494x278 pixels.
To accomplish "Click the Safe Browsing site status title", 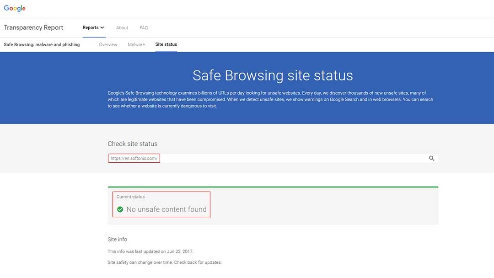I will coord(273,75).
